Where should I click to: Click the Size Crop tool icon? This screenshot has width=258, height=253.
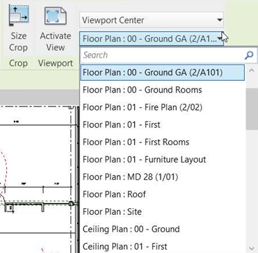coord(19,15)
